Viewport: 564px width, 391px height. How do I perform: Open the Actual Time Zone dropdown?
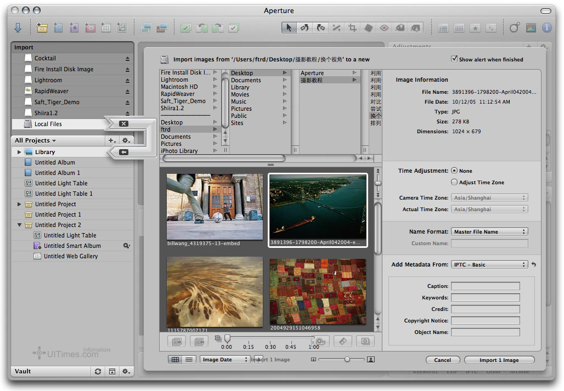coord(489,209)
